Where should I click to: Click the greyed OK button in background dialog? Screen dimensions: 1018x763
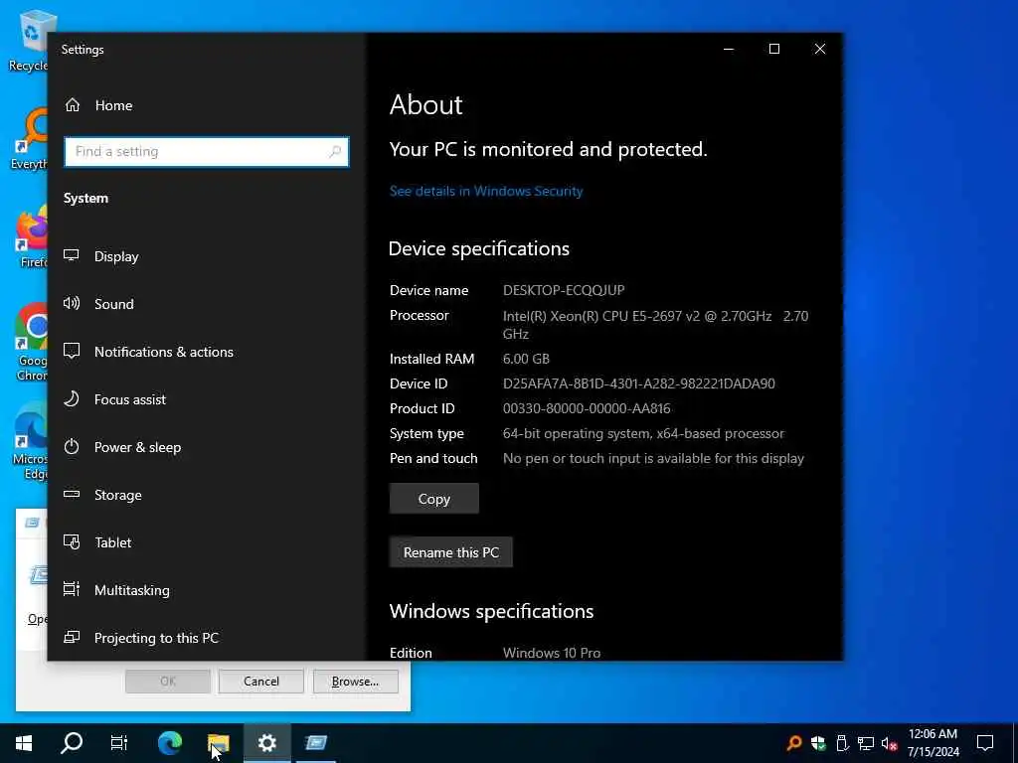coord(167,682)
